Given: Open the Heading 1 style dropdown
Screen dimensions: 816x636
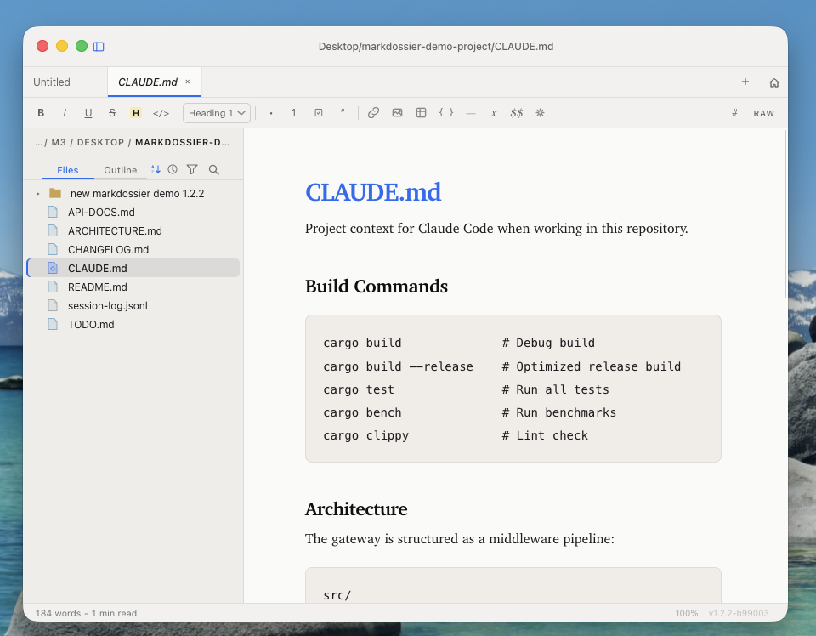Looking at the screenshot, I should [217, 113].
